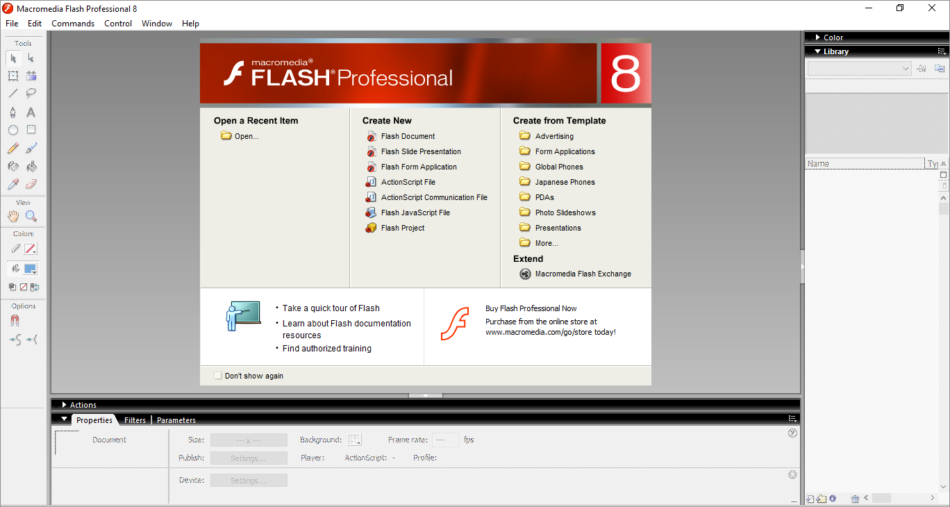The height and width of the screenshot is (507, 950).
Task: Select the Oval tool
Action: click(13, 130)
